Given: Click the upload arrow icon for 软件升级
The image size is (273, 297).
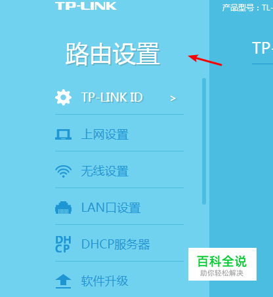Looking at the screenshot, I should pyautogui.click(x=63, y=281).
